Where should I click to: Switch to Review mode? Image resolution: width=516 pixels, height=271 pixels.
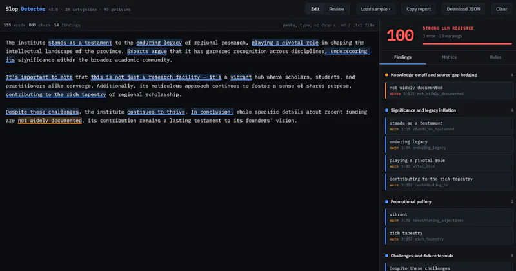(336, 9)
